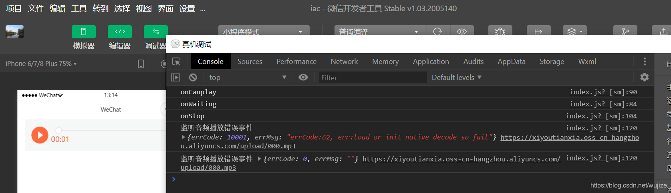
Task: Click the clear console icon
Action: [193, 78]
